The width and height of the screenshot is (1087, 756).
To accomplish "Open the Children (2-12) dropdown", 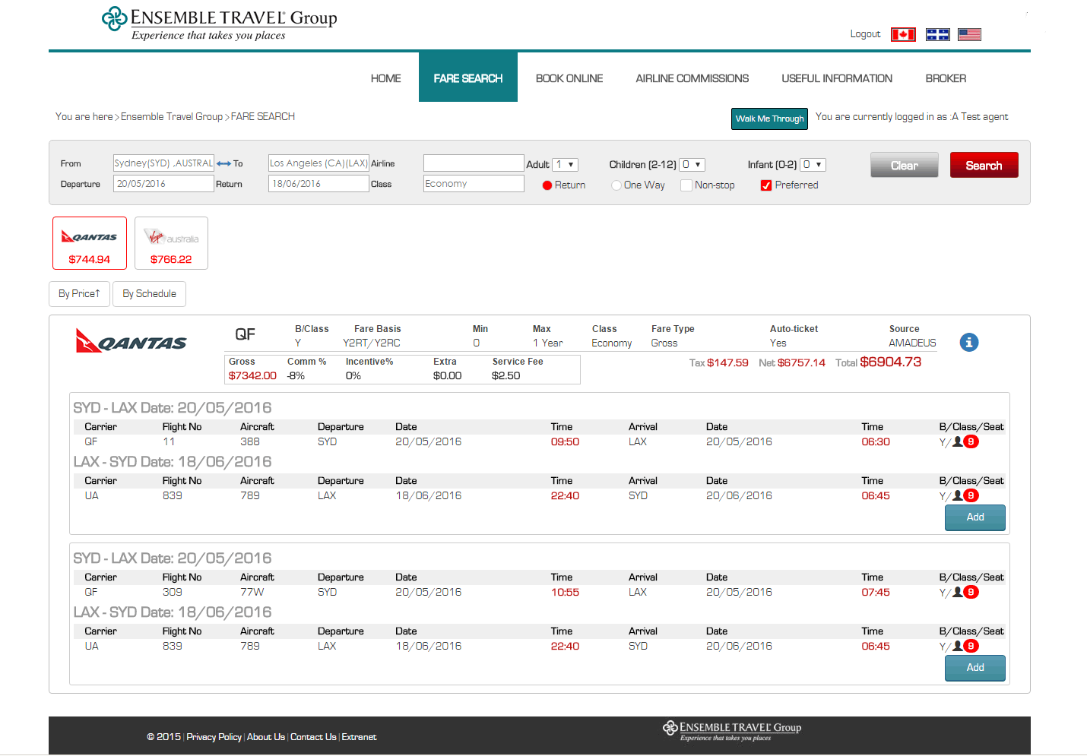I will [x=692, y=164].
